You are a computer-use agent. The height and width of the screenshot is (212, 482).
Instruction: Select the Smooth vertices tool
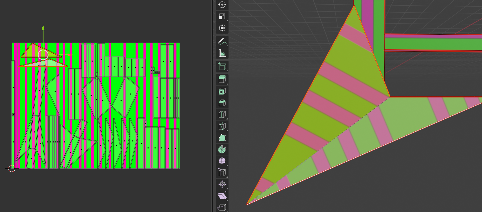[x=222, y=161]
